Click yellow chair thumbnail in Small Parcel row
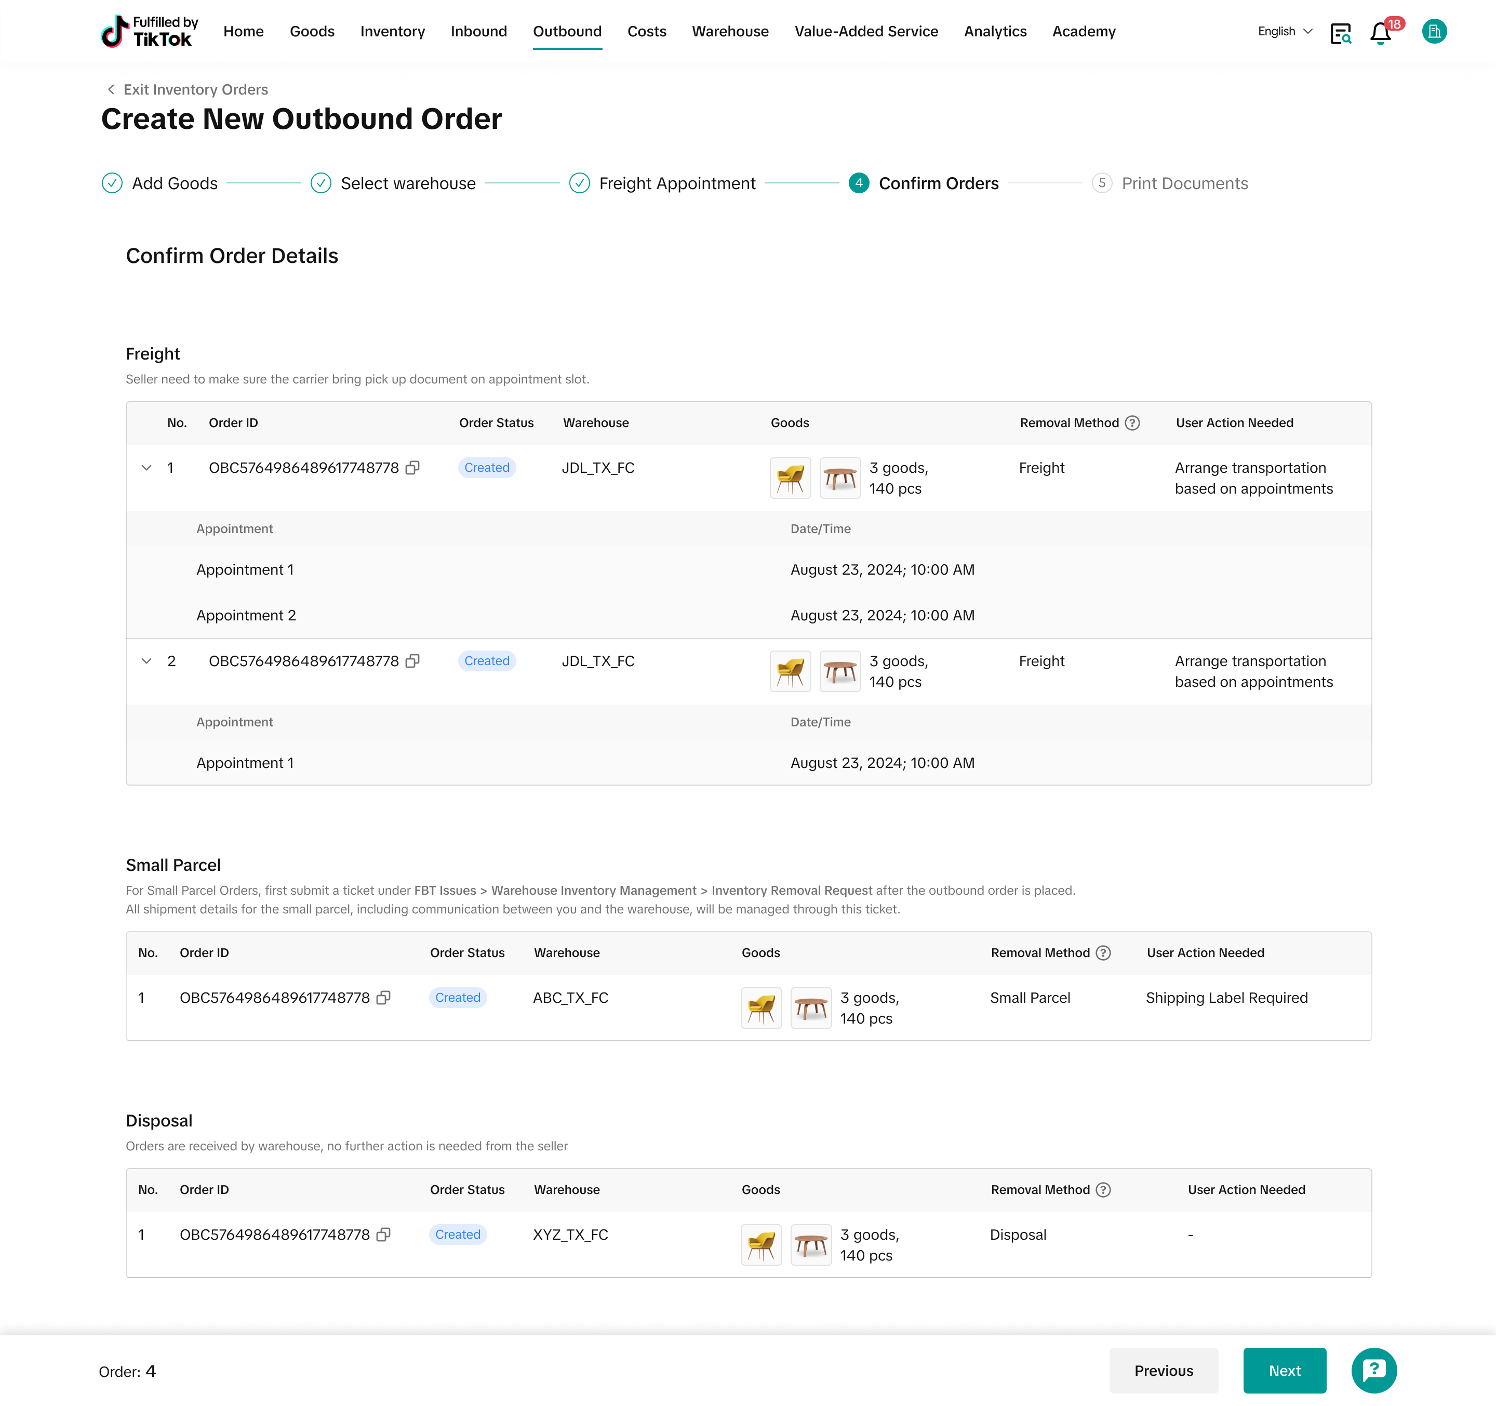This screenshot has height=1406, width=1496. [761, 1008]
